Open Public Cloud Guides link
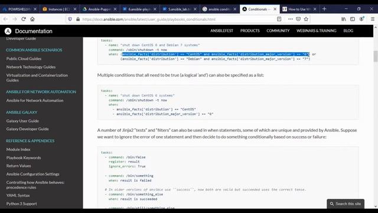Viewport: 378px width, 213px height. tap(24, 59)
